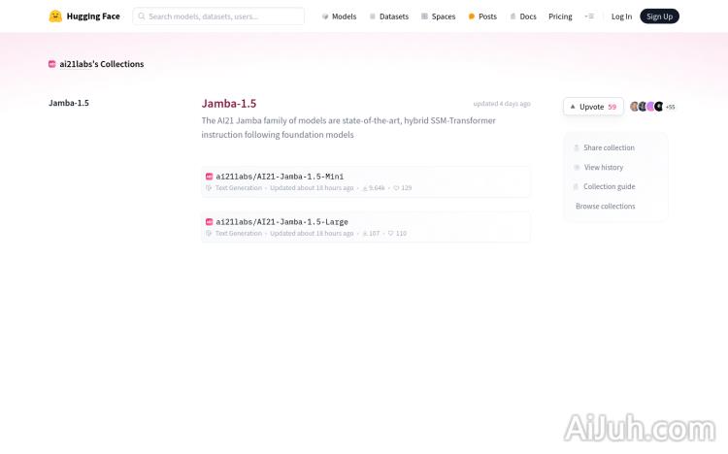Open the Datasets menu item
Viewport: 728px width, 454px height.
[x=388, y=16]
